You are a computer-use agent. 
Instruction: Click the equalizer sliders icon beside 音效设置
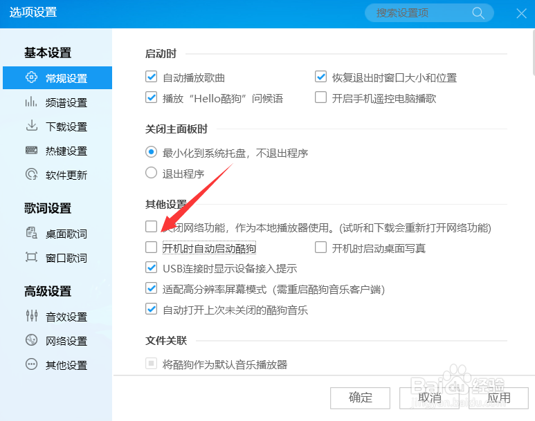[31, 316]
